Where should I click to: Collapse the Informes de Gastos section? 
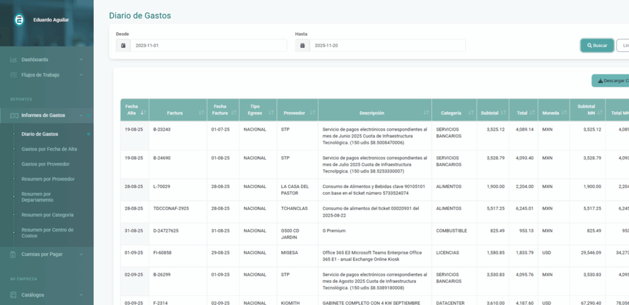point(88,115)
